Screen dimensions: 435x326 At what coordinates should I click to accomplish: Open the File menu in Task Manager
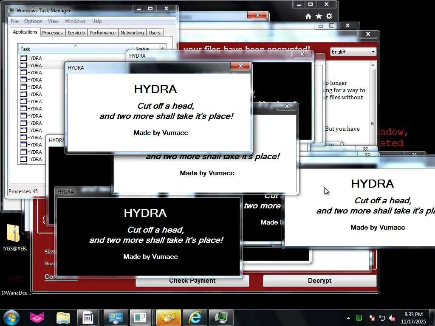coord(14,21)
